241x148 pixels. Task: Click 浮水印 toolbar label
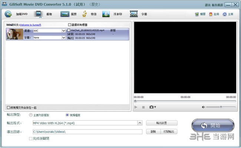coord(118,14)
